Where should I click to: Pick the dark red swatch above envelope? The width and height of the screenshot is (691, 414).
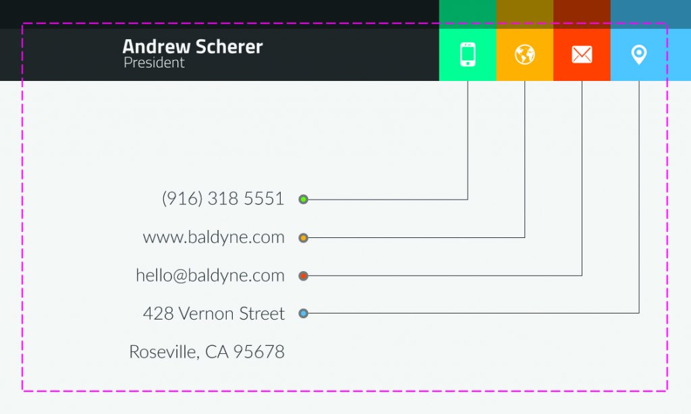(582, 14)
